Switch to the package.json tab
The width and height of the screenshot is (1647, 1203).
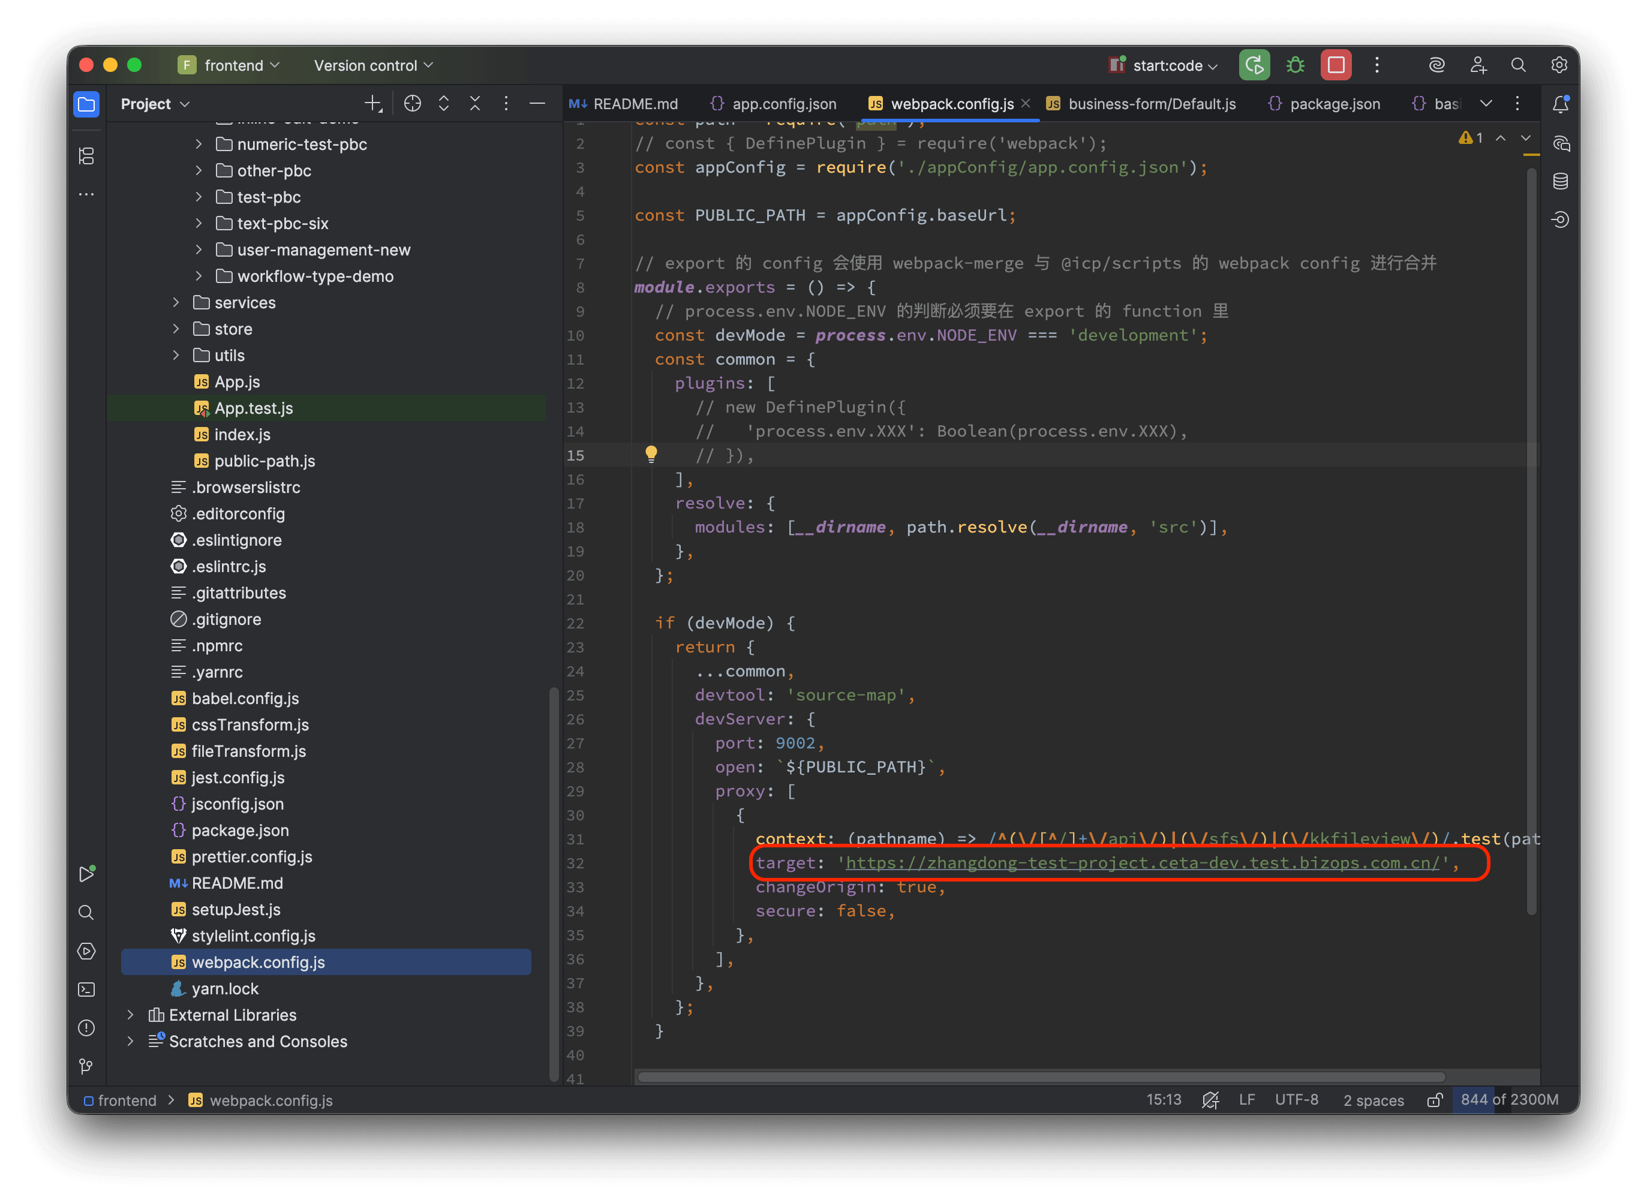(1324, 104)
